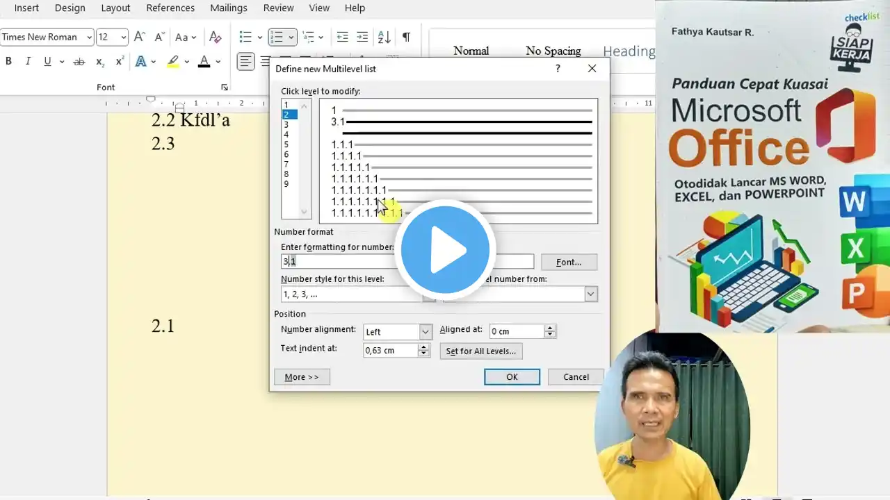This screenshot has height=500, width=890.
Task: Open the References tab
Action: coord(170,8)
